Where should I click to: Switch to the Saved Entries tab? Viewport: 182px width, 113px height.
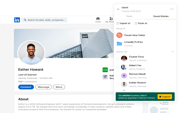(161, 16)
